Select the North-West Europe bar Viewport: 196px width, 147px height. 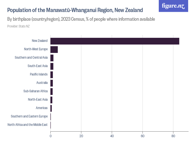click(x=54, y=49)
